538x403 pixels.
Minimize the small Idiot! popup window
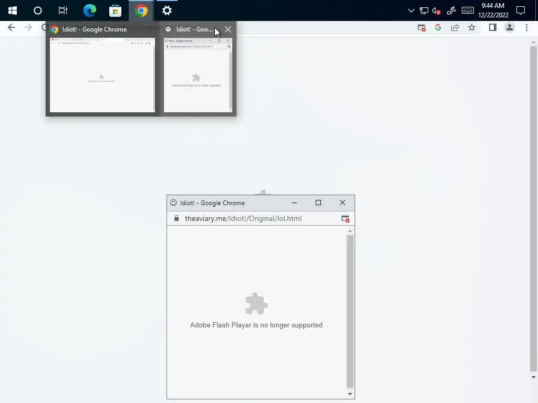(x=294, y=203)
